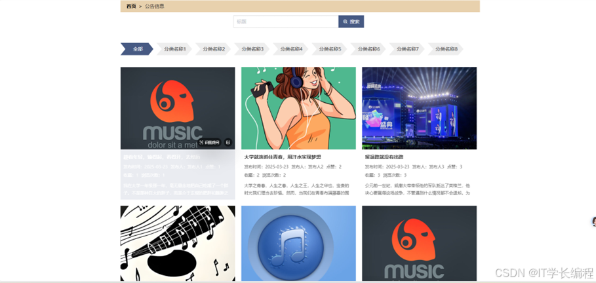Click the 点赞: 3 like count
Image resolution: width=596 pixels, height=283 pixels.
click(x=454, y=167)
